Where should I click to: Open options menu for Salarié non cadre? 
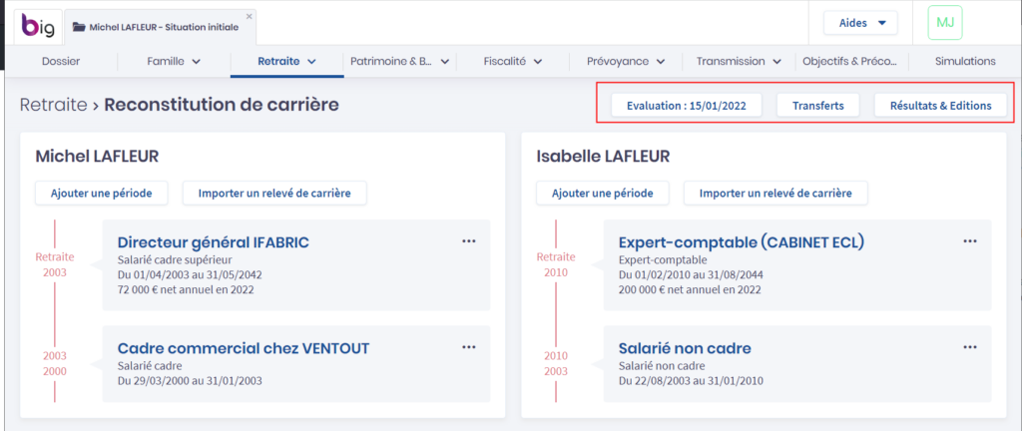point(969,347)
